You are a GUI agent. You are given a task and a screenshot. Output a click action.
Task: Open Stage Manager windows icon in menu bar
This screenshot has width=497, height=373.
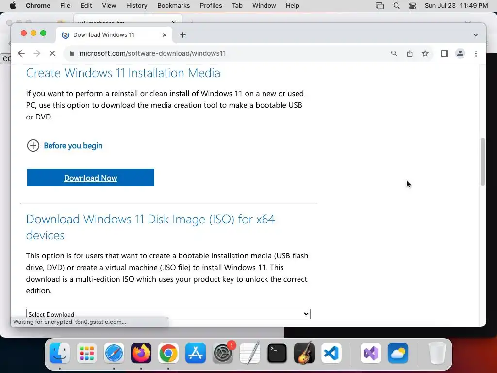[x=380, y=6]
